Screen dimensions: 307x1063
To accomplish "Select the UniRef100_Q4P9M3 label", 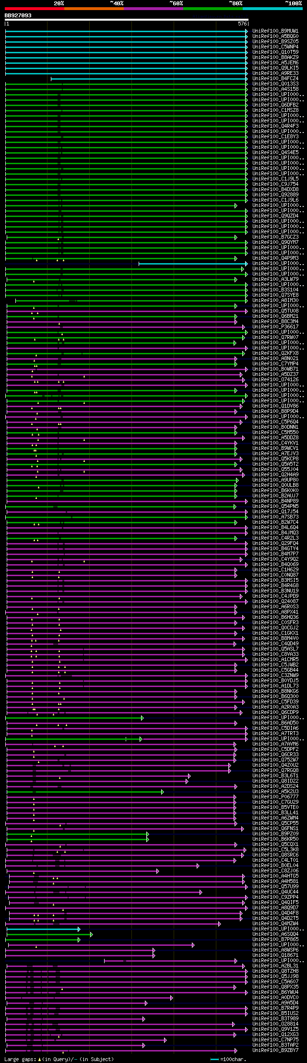I will (x=275, y=258).
